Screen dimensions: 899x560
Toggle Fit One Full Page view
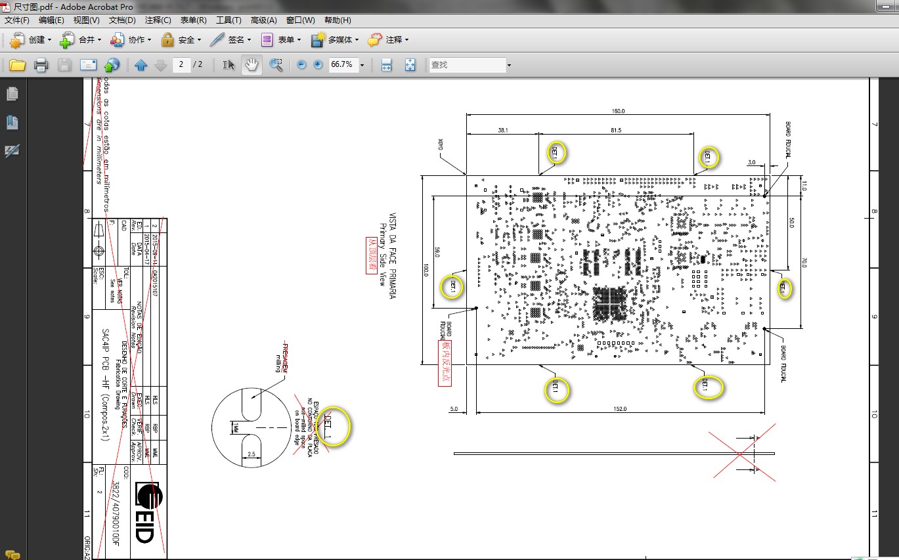(x=410, y=65)
